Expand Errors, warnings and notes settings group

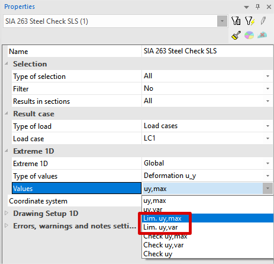click(7, 225)
